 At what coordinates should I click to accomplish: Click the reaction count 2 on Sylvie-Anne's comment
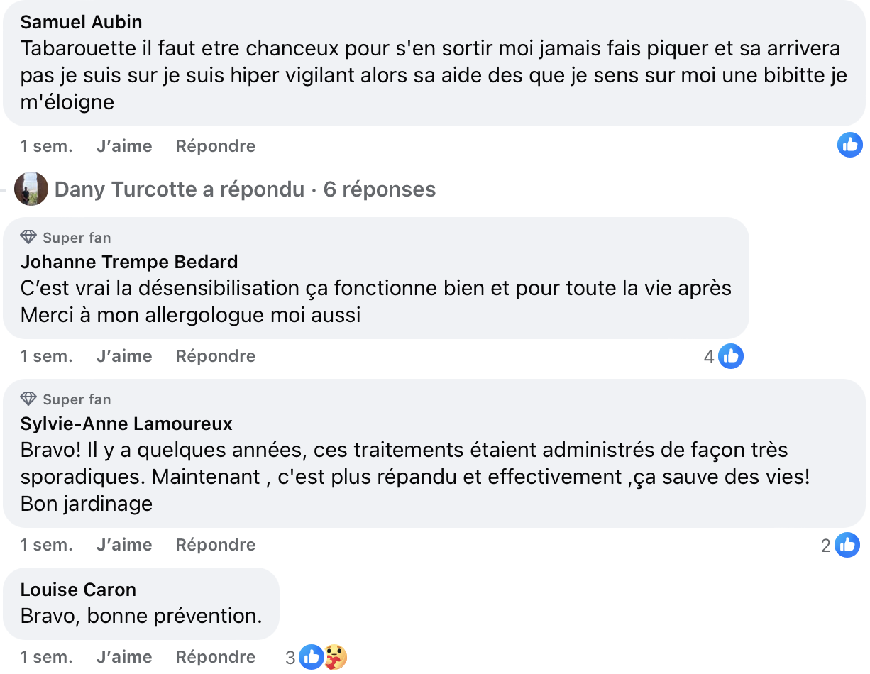click(x=825, y=545)
